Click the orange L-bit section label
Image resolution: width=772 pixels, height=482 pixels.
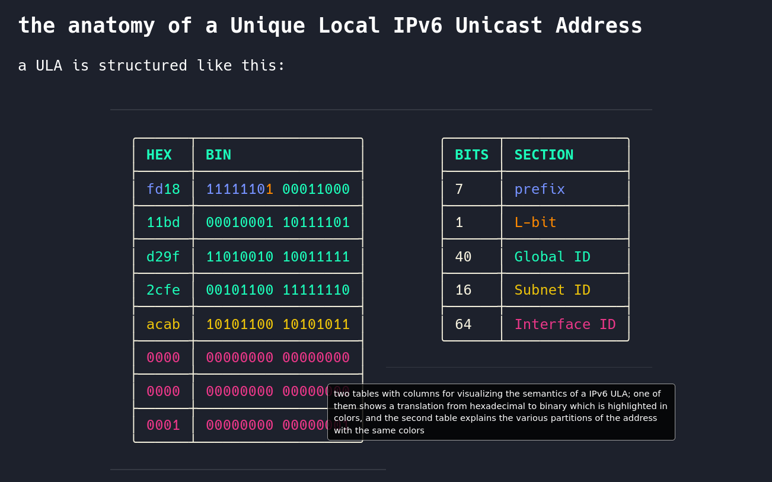click(x=535, y=222)
